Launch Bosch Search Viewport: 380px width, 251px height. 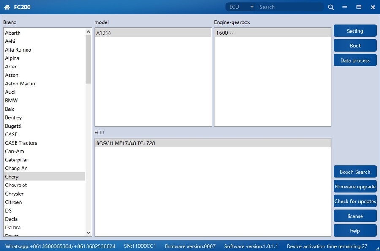pyautogui.click(x=355, y=172)
